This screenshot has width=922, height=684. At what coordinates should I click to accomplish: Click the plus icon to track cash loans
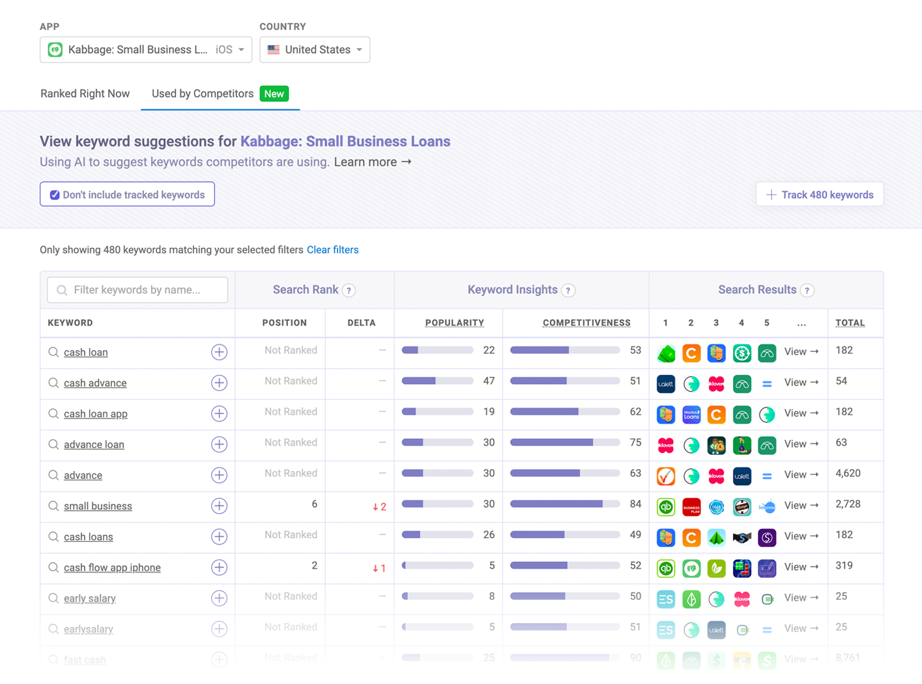219,537
